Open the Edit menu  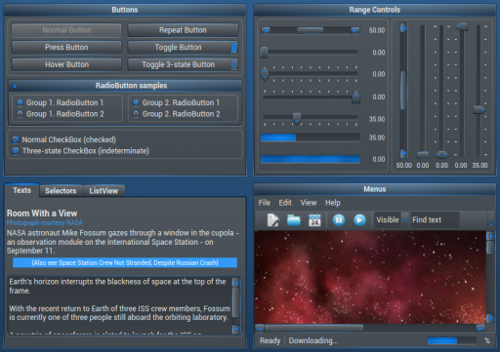285,203
